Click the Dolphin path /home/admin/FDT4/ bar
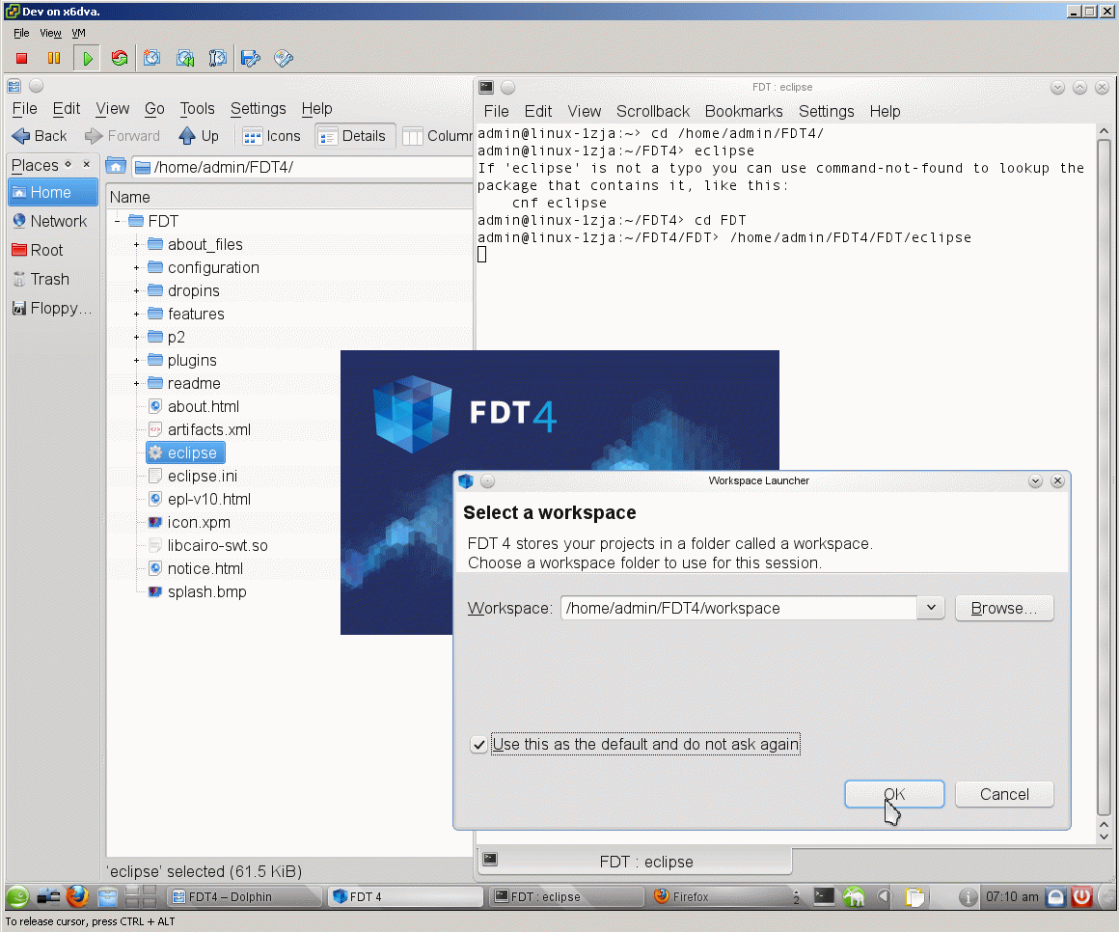Image resolution: width=1119 pixels, height=932 pixels. click(x=303, y=167)
